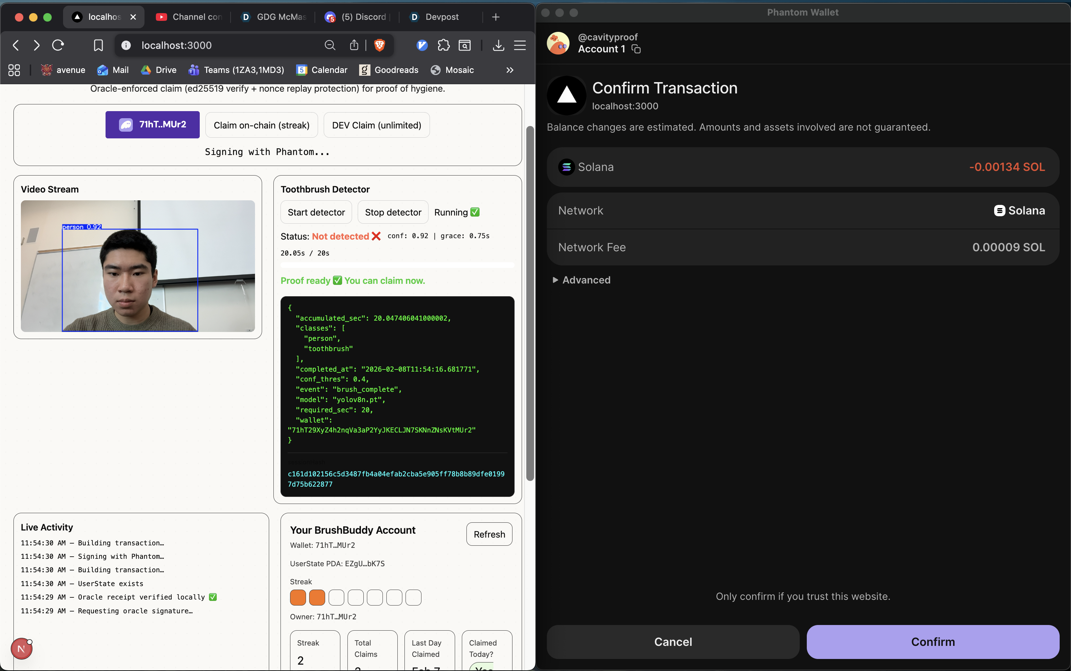
Task: Open the browser Downloads icon
Action: coord(498,45)
